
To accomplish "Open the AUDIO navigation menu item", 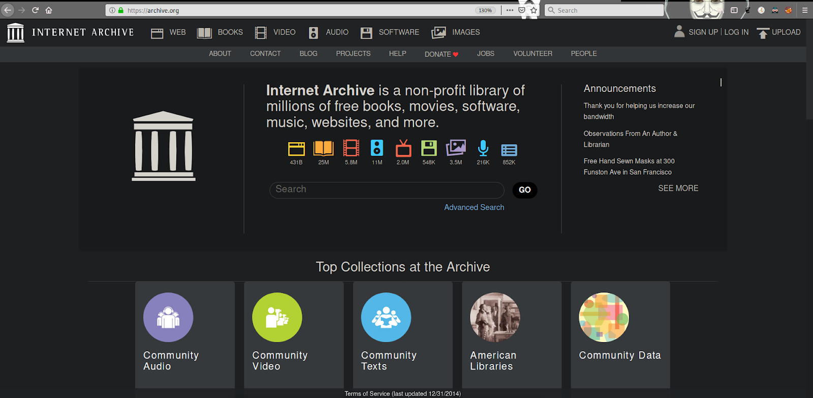I will [x=337, y=32].
